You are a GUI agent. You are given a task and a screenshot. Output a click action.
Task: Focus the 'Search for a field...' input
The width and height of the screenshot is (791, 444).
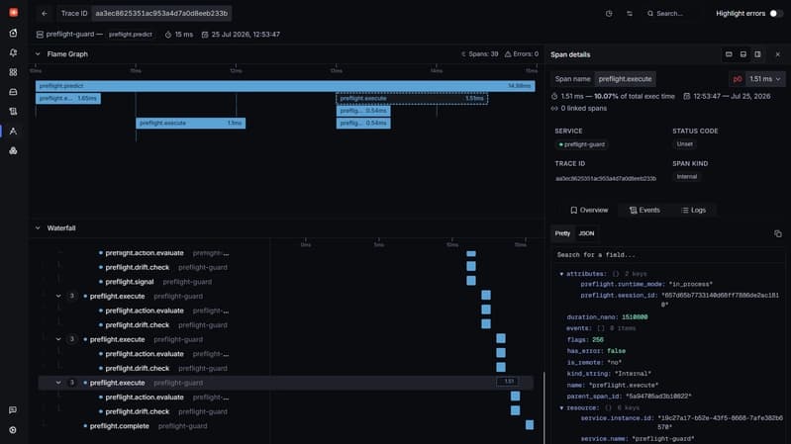click(x=667, y=255)
